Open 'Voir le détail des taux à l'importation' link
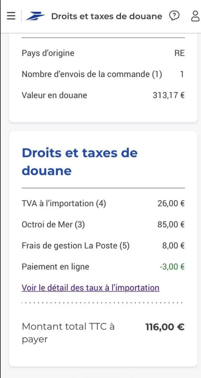The width and height of the screenshot is (201, 378). pyautogui.click(x=91, y=288)
